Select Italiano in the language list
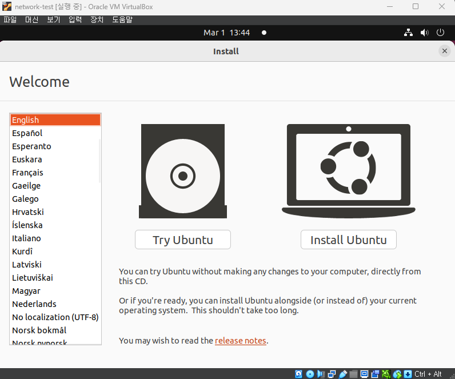455x379 pixels. pyautogui.click(x=55, y=238)
